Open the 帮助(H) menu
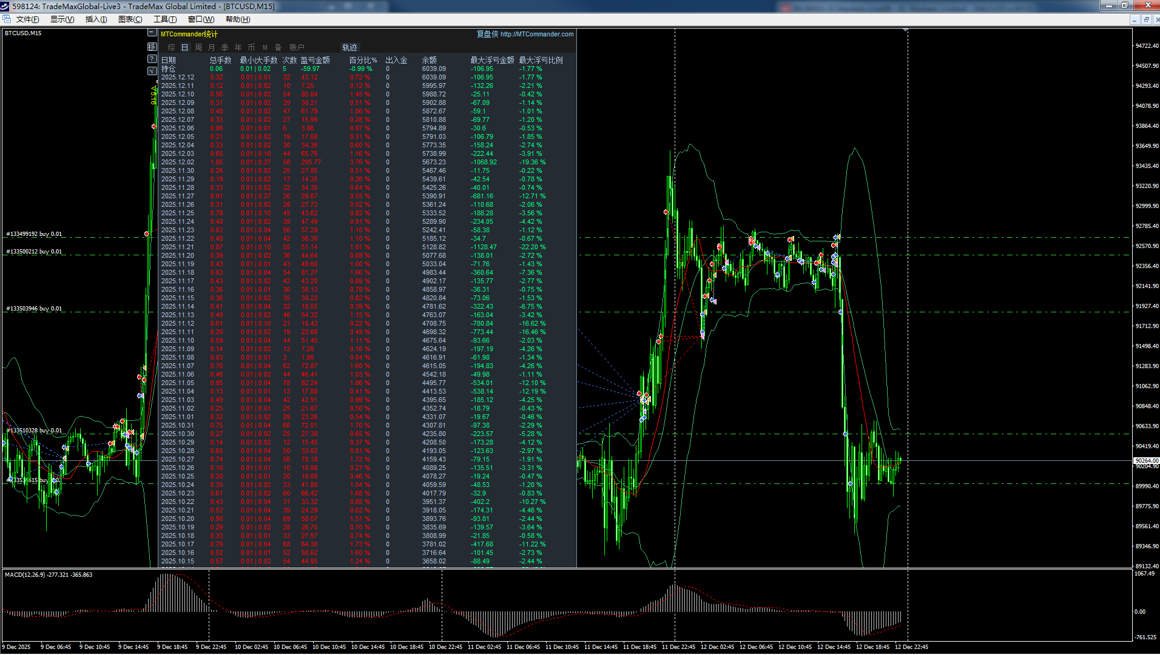1160x655 pixels. click(238, 19)
